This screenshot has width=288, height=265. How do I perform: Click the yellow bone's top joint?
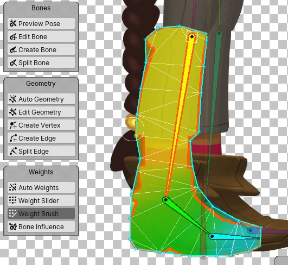192,37
